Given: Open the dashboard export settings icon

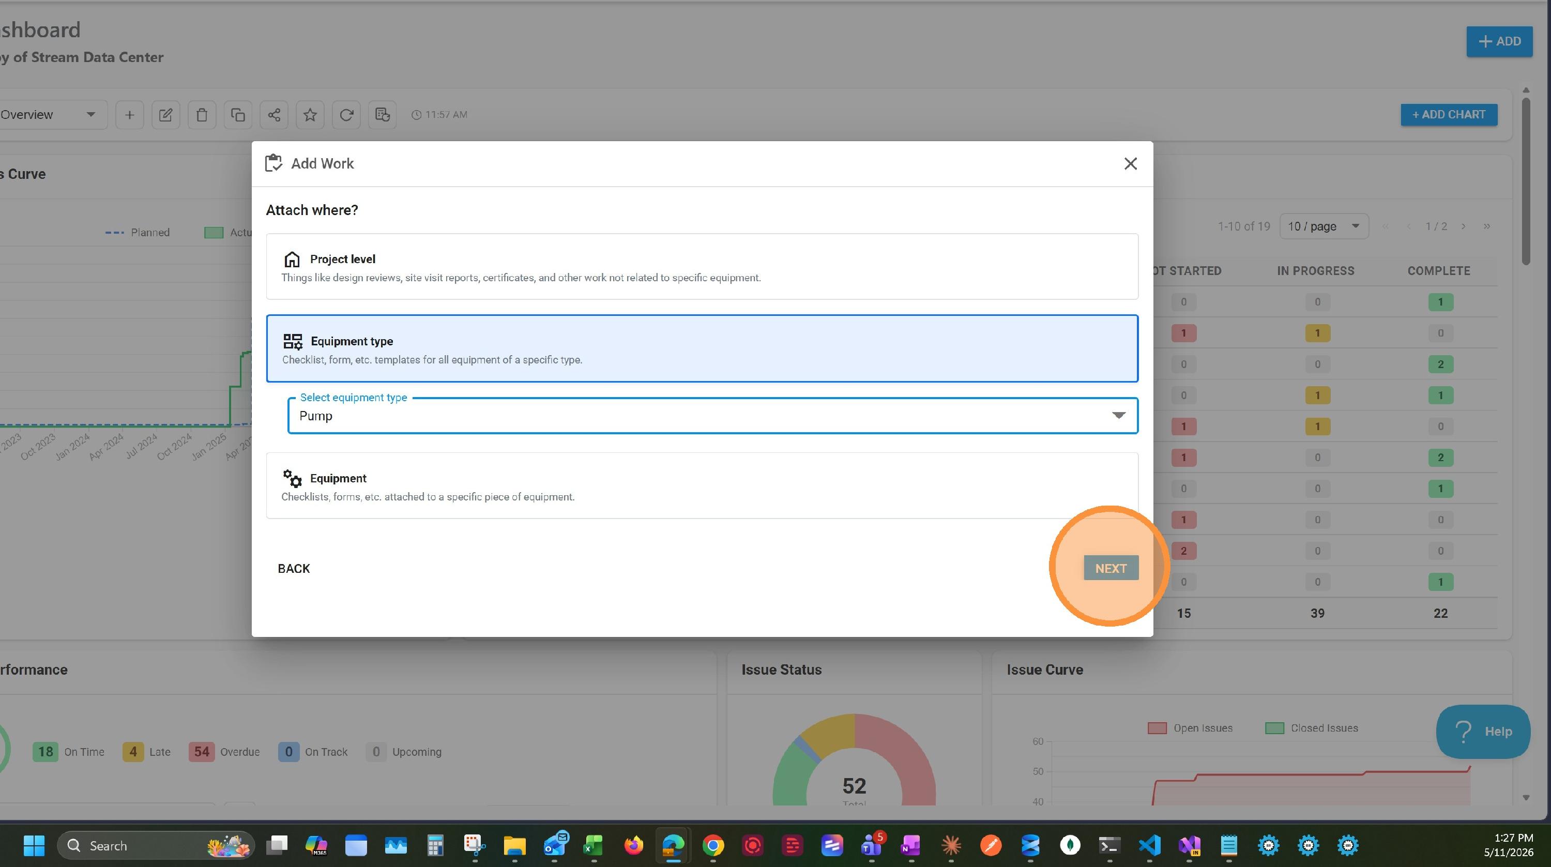Looking at the screenshot, I should point(383,114).
